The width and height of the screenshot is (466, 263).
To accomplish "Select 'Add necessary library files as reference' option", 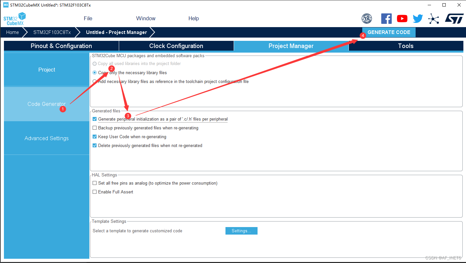I will [95, 81].
